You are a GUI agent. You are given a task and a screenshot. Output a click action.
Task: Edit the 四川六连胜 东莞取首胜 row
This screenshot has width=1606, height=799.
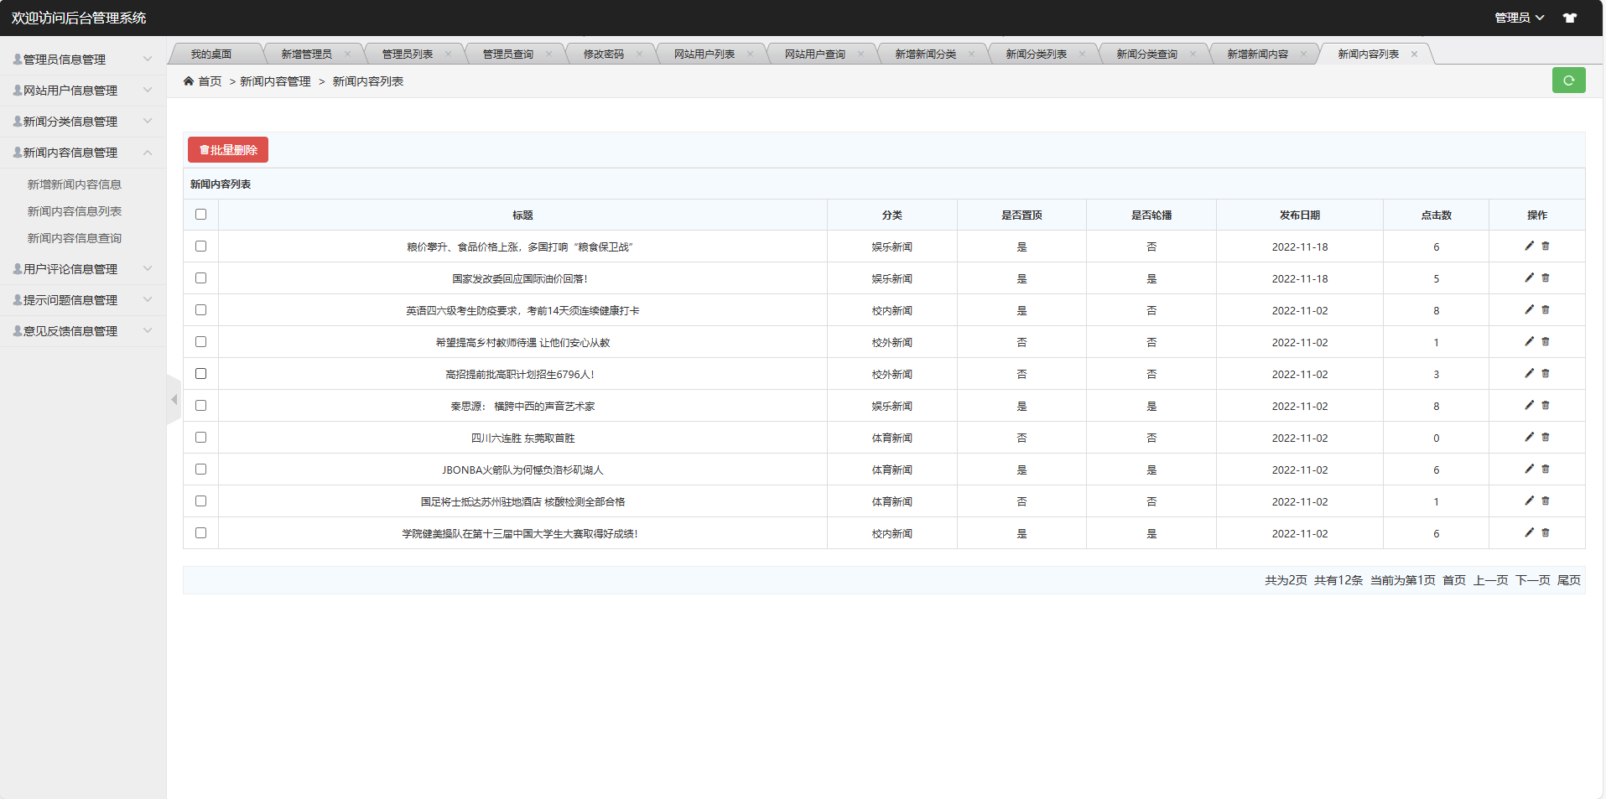[1529, 437]
